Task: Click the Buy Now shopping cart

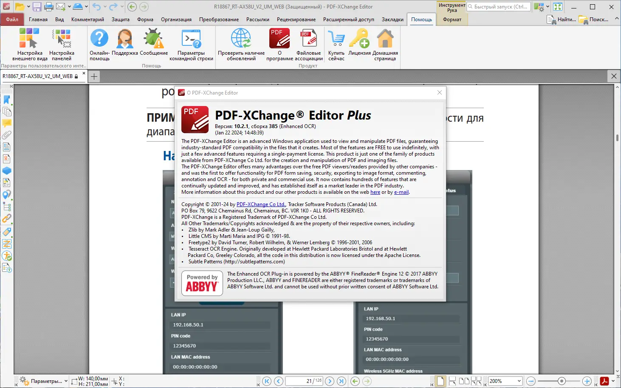Action: click(336, 45)
